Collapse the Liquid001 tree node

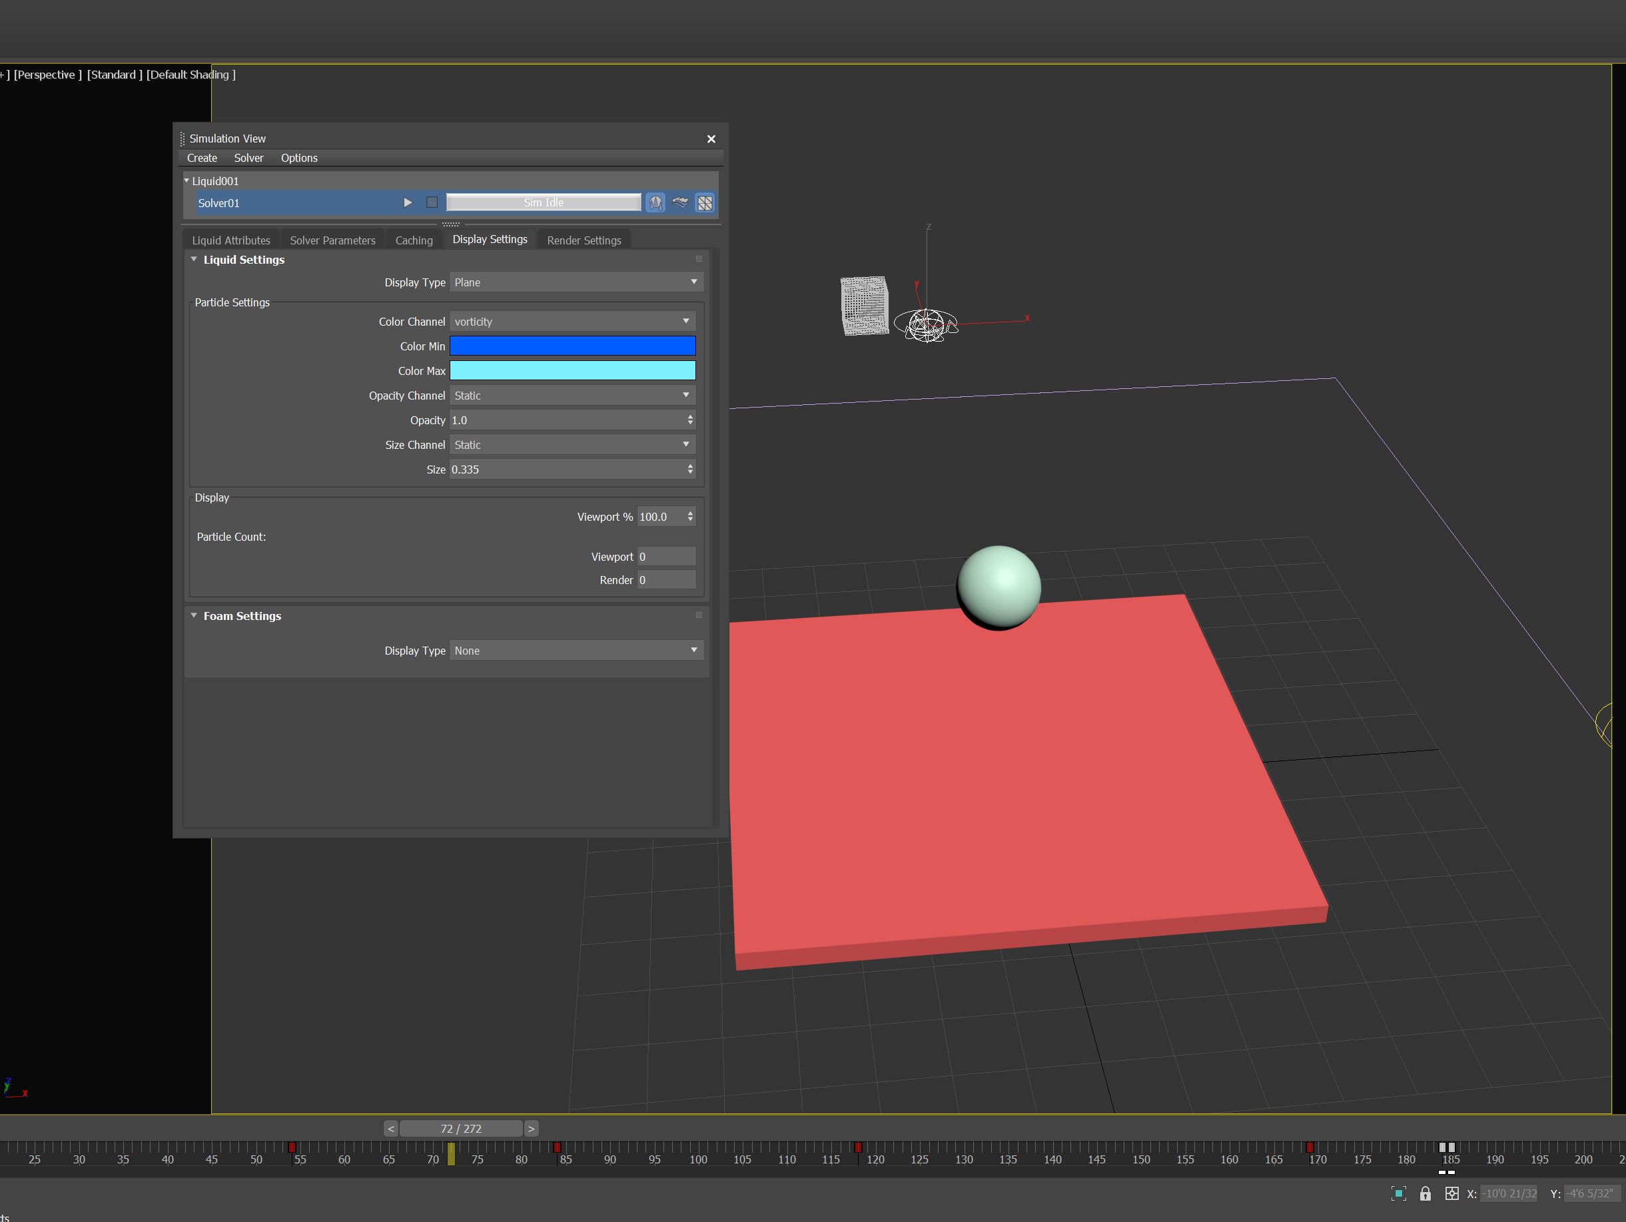(x=187, y=180)
